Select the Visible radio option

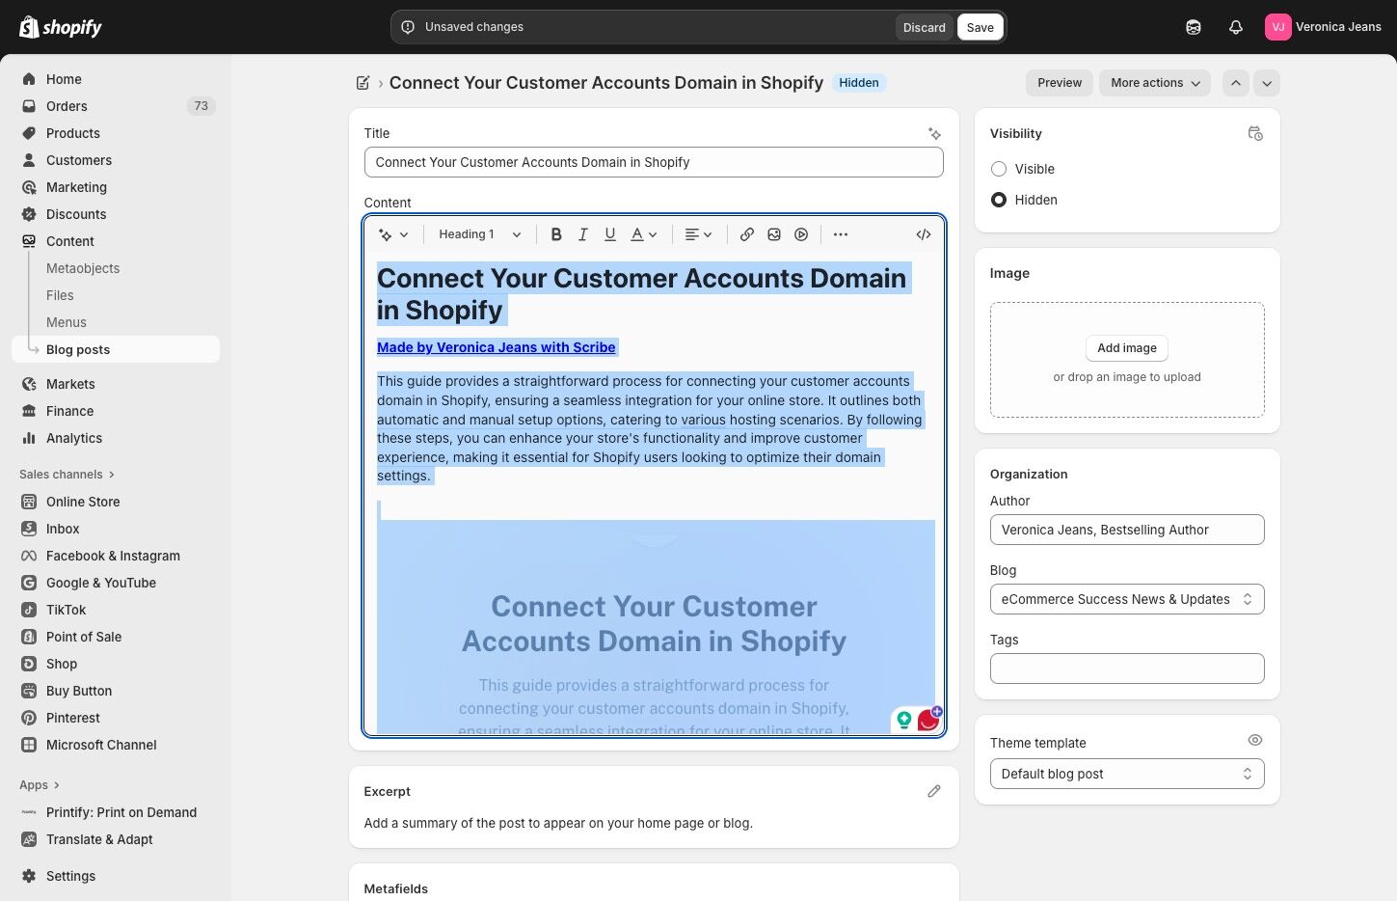coord(999,169)
